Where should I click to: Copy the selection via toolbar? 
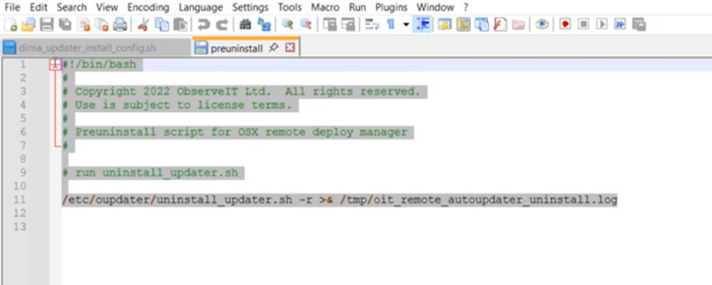162,25
